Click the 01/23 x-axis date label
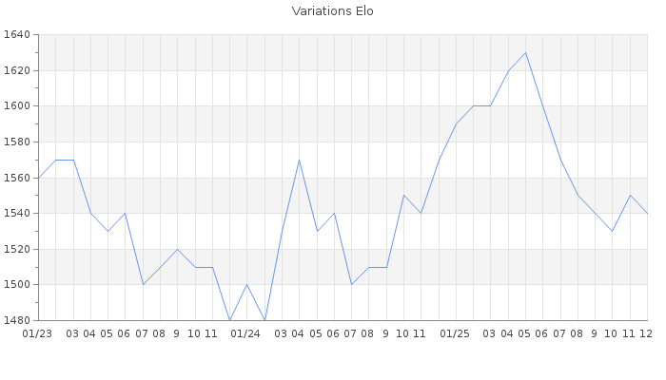666x380 pixels. pyautogui.click(x=38, y=333)
